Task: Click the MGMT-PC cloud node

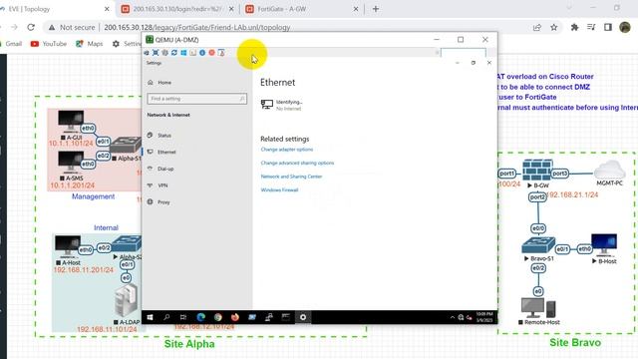Action: coord(609,171)
